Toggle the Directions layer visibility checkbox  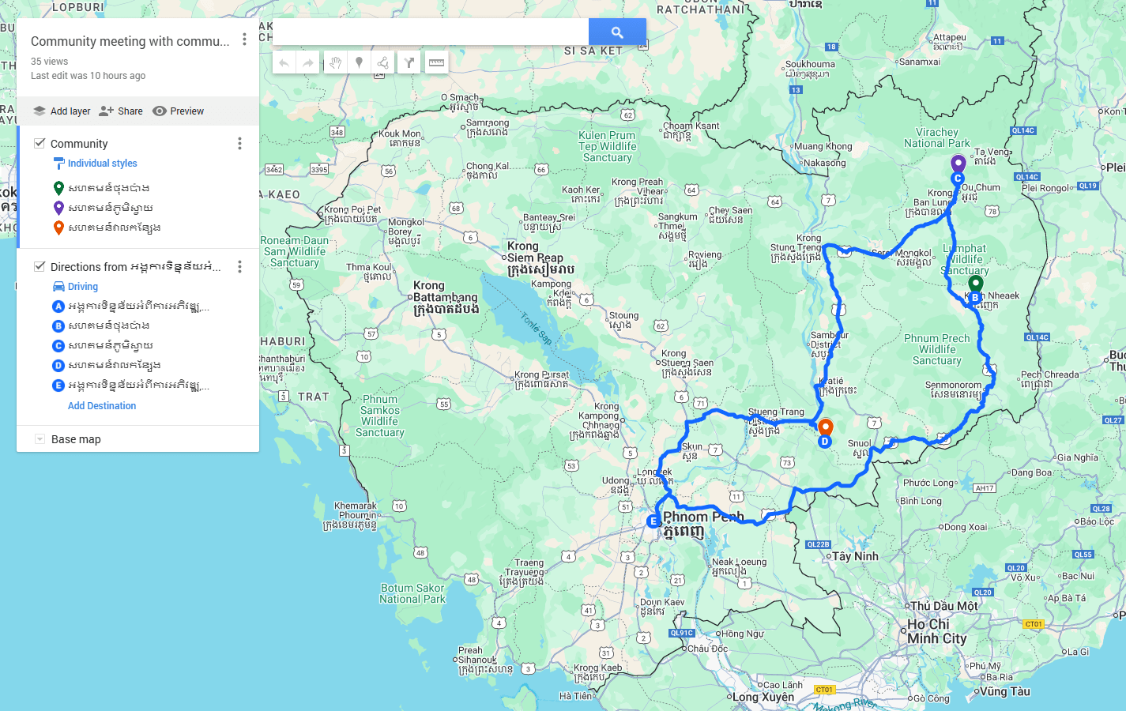[40, 266]
